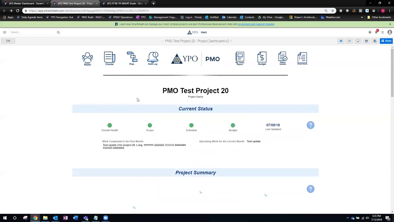The height and width of the screenshot is (222, 394).
Task: Open the Chrome three-dot menu
Action: click(389, 11)
